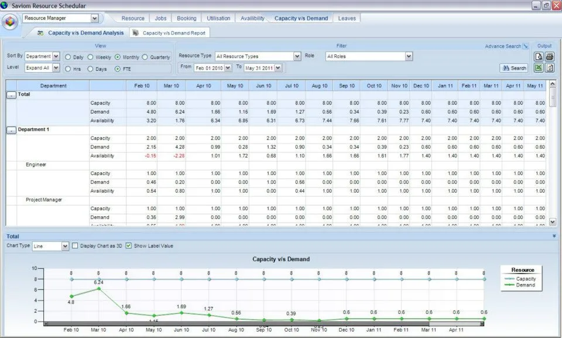This screenshot has height=338, width=562.
Task: Select the Days unit radio button
Action: click(90, 69)
